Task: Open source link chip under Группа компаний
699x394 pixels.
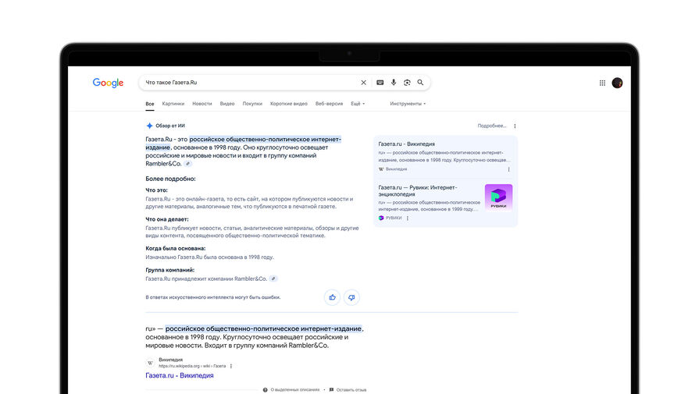Action: point(273,279)
